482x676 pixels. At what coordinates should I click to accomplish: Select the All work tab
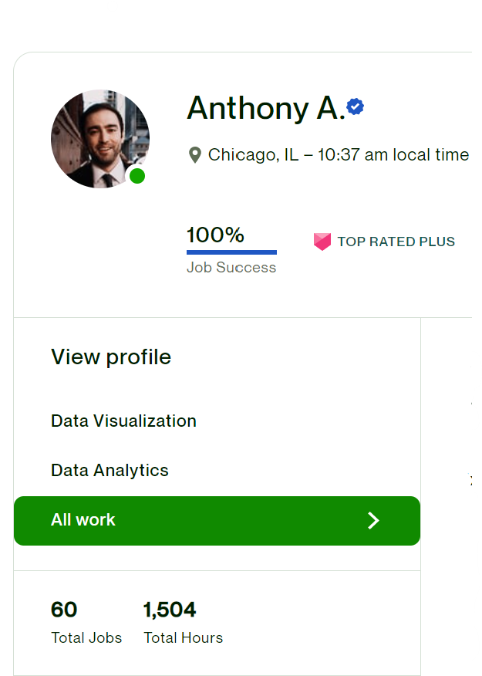coord(83,520)
